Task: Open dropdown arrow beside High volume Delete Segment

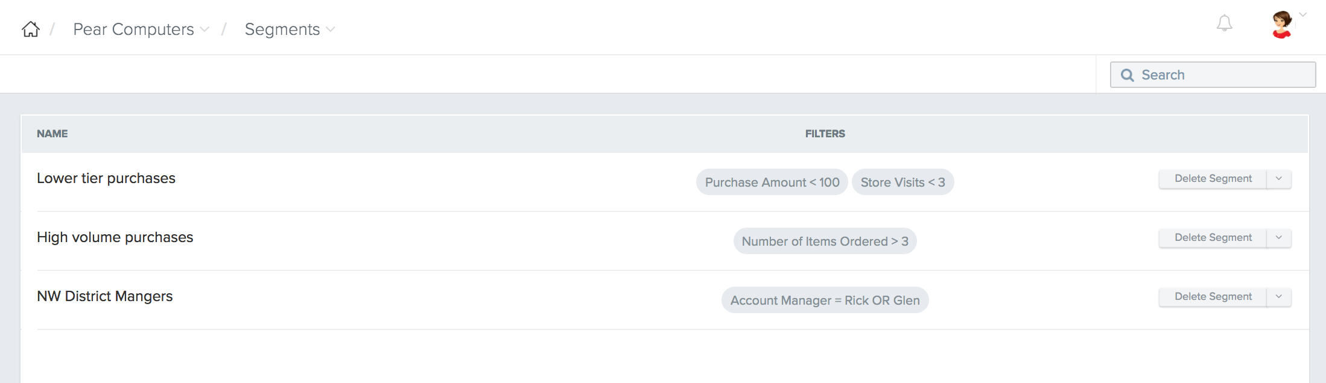Action: [x=1279, y=238]
